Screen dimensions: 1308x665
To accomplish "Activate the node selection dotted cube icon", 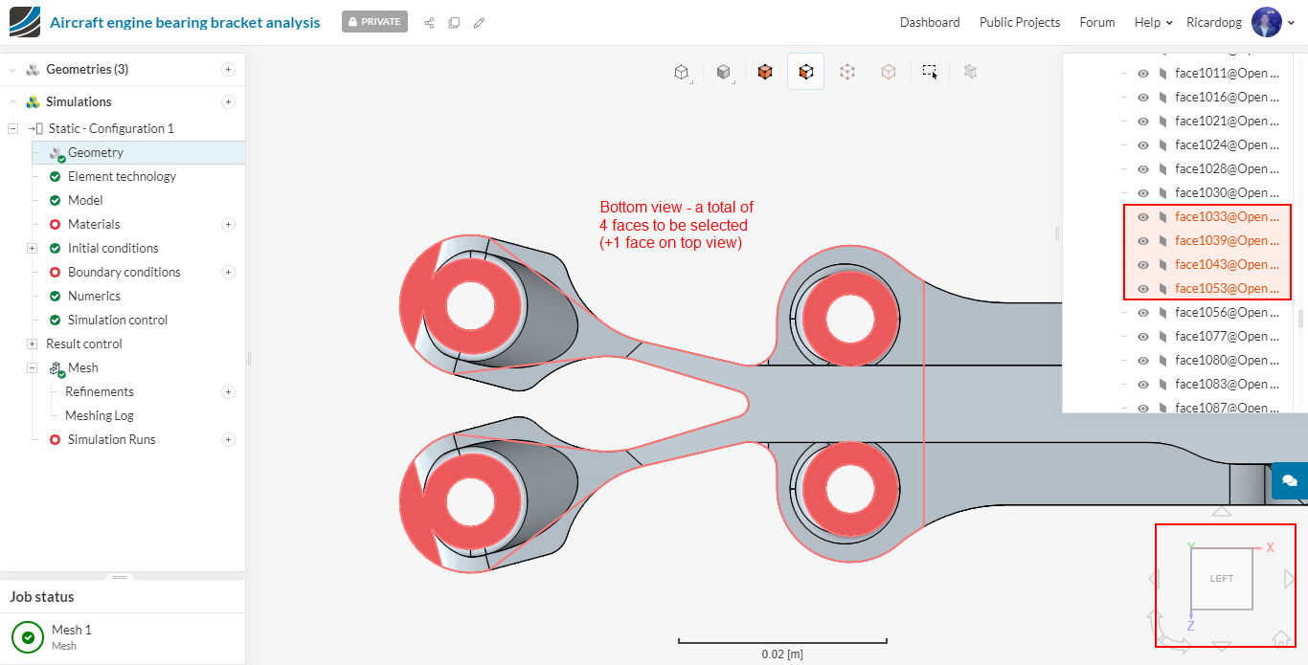I will (x=846, y=72).
